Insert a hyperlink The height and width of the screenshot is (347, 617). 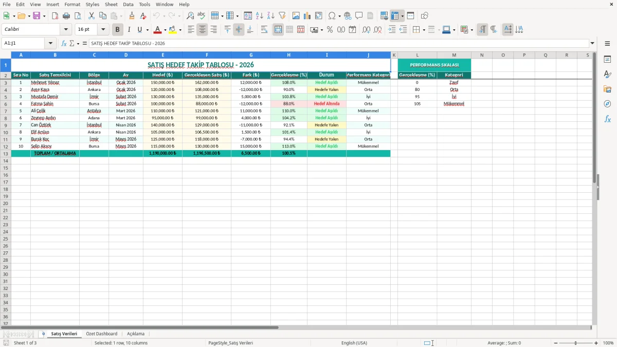(348, 16)
